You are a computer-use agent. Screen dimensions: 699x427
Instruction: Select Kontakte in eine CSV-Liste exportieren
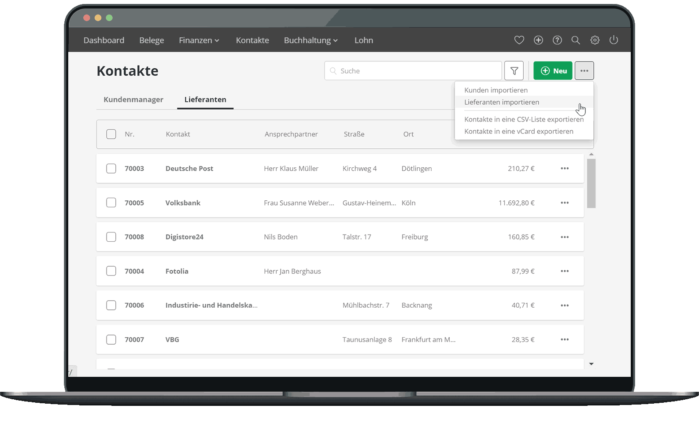coord(524,119)
